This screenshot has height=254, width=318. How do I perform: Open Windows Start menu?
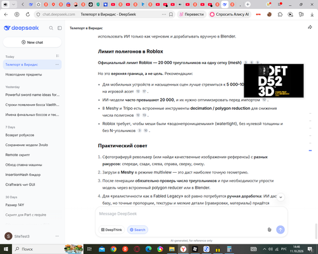click(6, 249)
